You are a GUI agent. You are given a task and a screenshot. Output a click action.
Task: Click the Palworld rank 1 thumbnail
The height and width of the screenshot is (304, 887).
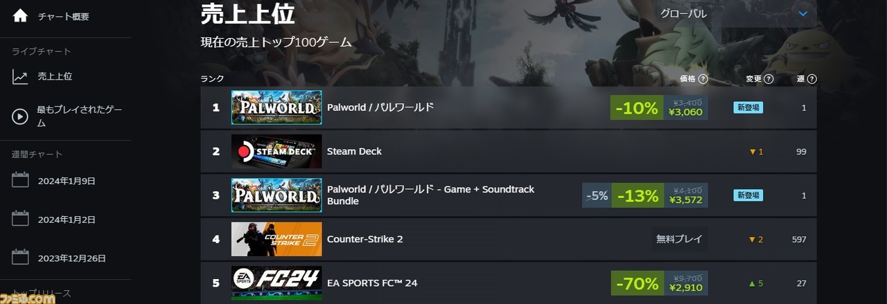(x=276, y=107)
